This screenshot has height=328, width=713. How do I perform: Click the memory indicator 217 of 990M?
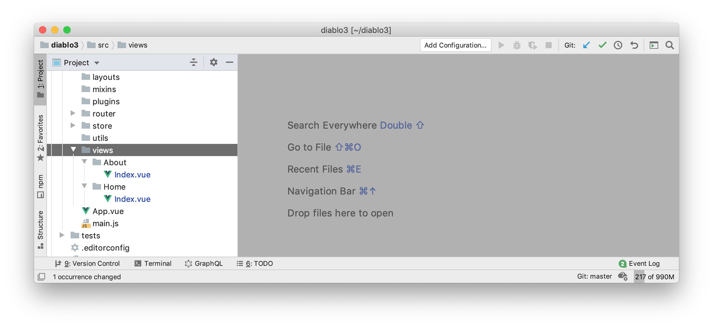pos(655,276)
